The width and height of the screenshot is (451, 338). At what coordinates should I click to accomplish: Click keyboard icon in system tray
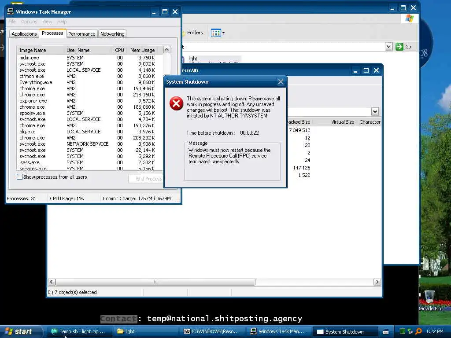(386, 332)
